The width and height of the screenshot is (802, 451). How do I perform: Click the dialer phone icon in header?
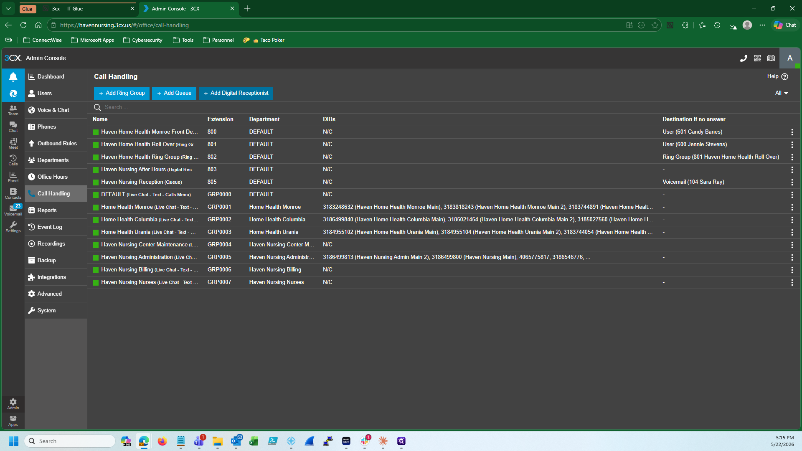pyautogui.click(x=744, y=58)
